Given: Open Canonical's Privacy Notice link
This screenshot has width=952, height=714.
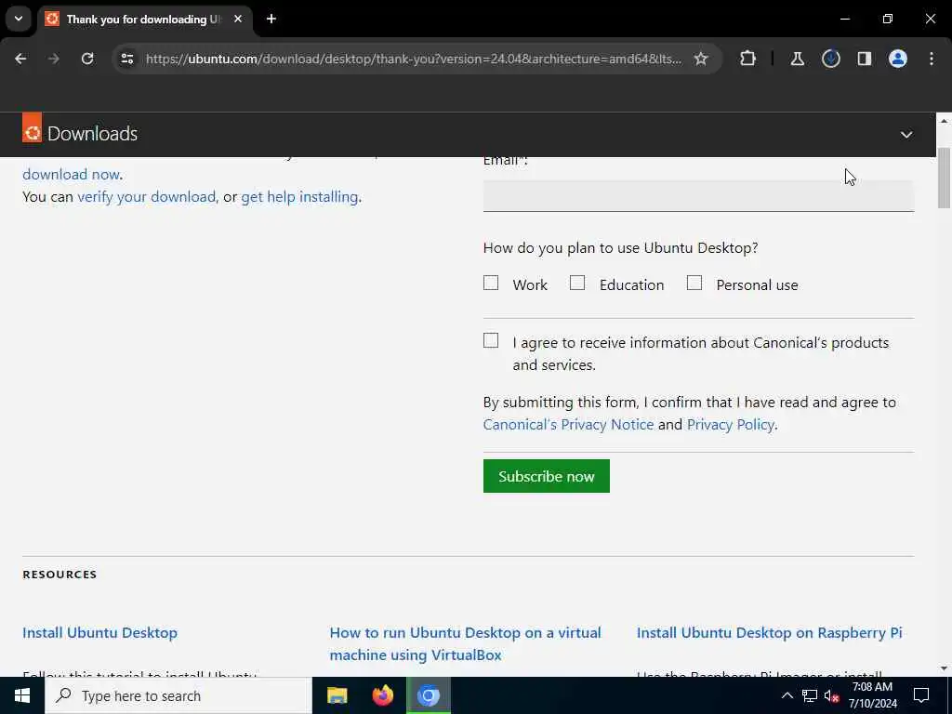Looking at the screenshot, I should 568,424.
